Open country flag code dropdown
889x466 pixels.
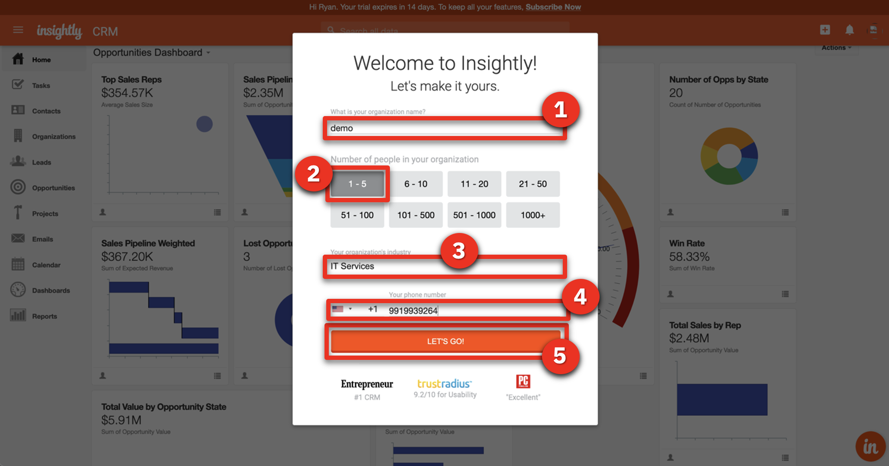click(x=342, y=309)
